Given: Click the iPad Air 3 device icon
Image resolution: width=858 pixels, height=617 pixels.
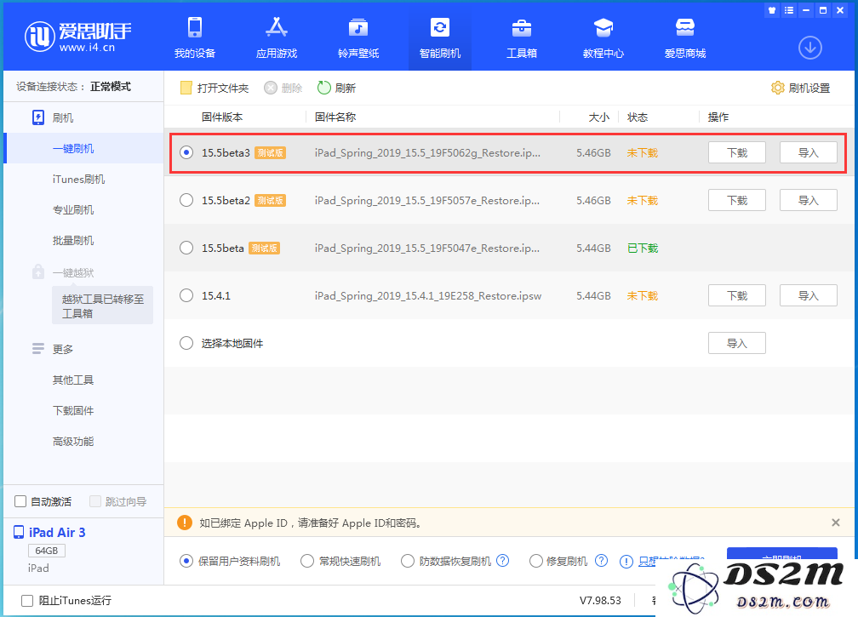Looking at the screenshot, I should click(x=19, y=532).
